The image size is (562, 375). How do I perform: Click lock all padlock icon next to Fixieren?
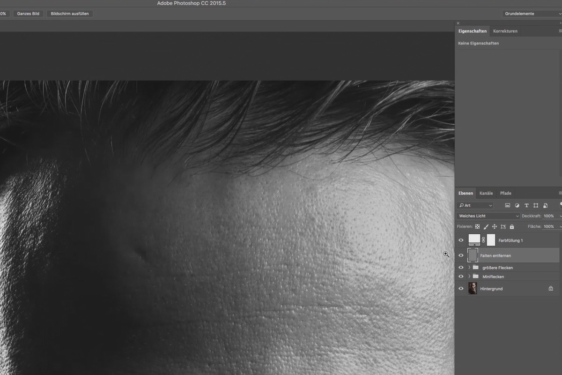tap(511, 226)
